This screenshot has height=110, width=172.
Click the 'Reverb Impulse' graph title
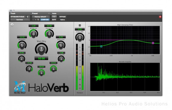point(125,62)
